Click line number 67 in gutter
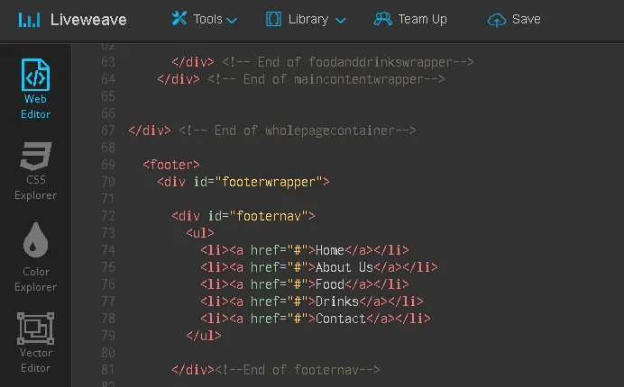This screenshot has height=387, width=624. pos(108,130)
